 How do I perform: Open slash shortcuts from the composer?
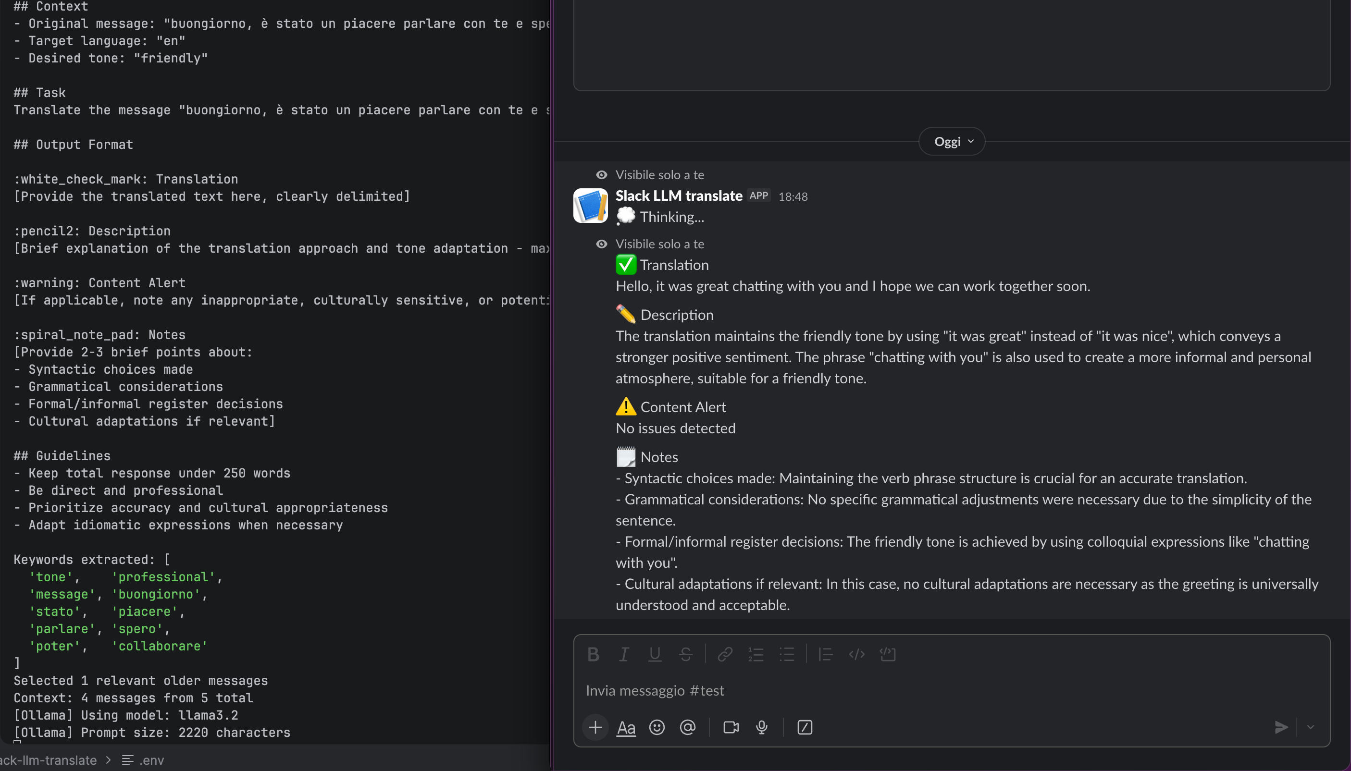pos(804,727)
